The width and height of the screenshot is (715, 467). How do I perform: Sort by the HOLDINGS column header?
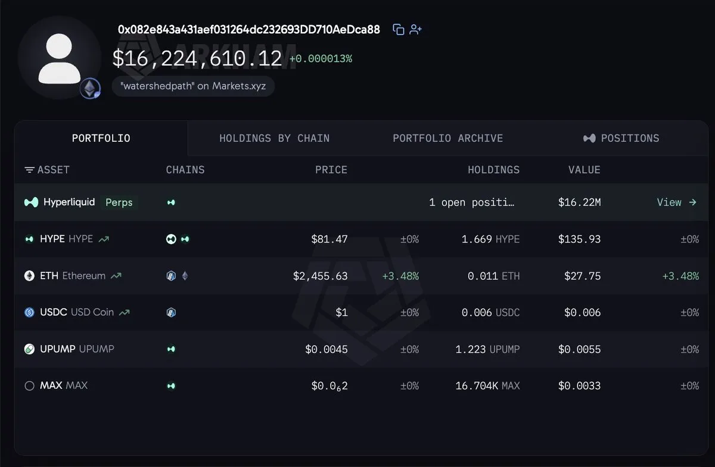point(493,170)
